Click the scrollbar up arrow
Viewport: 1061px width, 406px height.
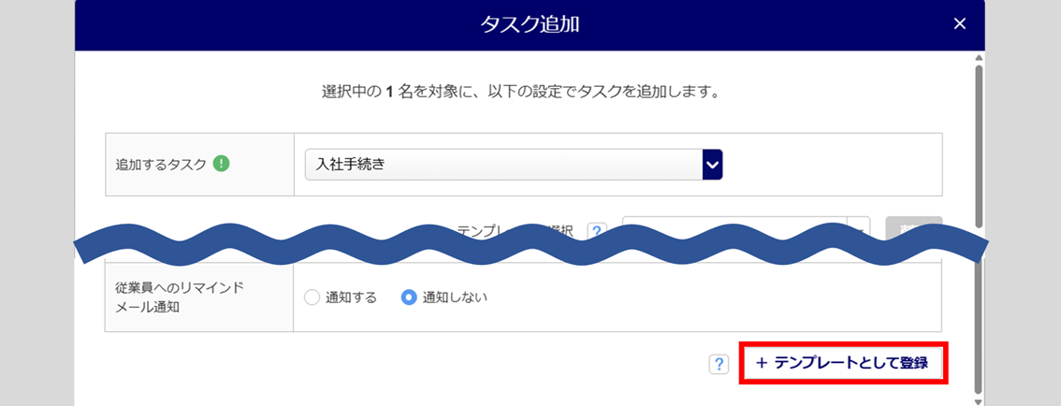(x=979, y=57)
